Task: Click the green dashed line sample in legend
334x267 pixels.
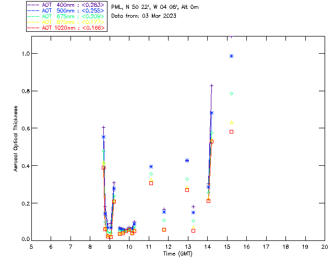Action: pyautogui.click(x=33, y=16)
